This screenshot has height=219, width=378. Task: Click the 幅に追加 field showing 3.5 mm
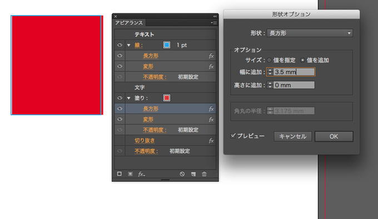pos(294,72)
